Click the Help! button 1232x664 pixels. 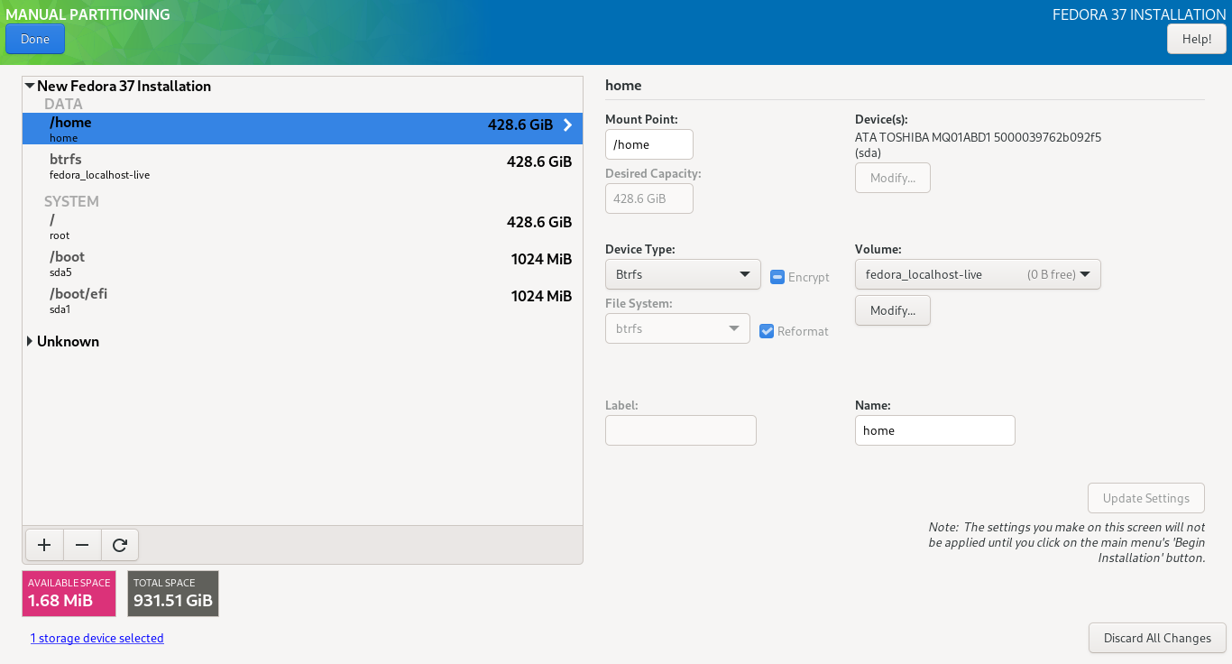pyautogui.click(x=1196, y=39)
